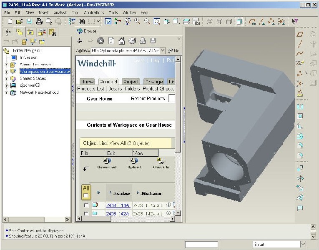Click the browser vertical scrollbar thumb
The height and width of the screenshot is (250, 319).
(x=178, y=107)
